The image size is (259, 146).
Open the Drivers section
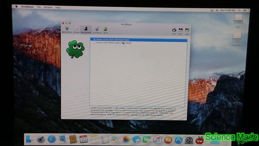(x=76, y=30)
